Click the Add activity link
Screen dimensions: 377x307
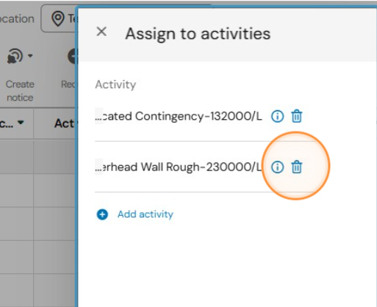tap(146, 214)
